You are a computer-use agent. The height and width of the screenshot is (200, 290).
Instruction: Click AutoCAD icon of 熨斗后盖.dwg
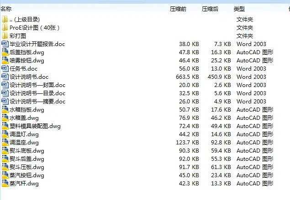click(5, 159)
